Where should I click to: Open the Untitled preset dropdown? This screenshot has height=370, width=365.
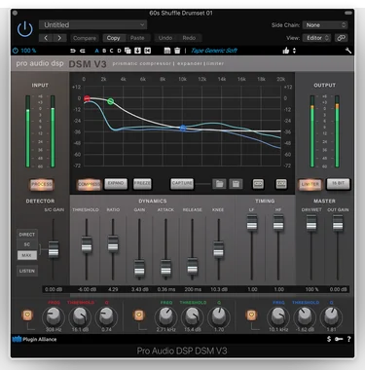93,24
